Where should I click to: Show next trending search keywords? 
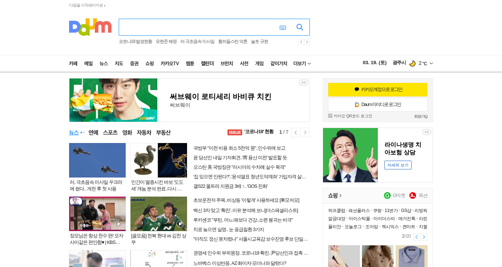(x=307, y=42)
